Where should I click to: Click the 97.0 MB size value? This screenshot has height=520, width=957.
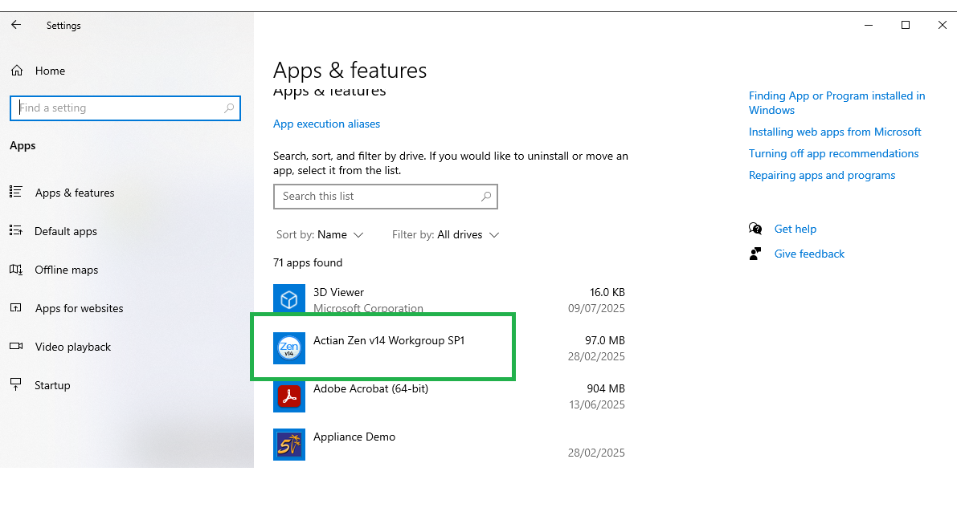coord(605,340)
